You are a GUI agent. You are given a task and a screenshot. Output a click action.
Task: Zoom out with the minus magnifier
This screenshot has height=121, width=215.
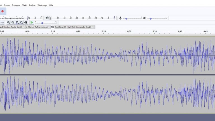13,22
